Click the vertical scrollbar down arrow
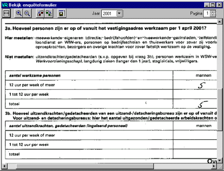This screenshot has width=224, height=171. point(219,161)
